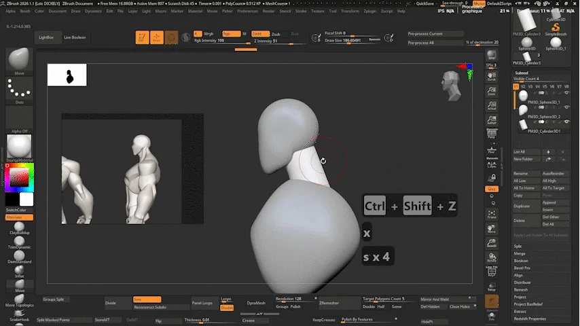Activate the Edit mode button
Screen dimensions: 580x326
point(142,38)
